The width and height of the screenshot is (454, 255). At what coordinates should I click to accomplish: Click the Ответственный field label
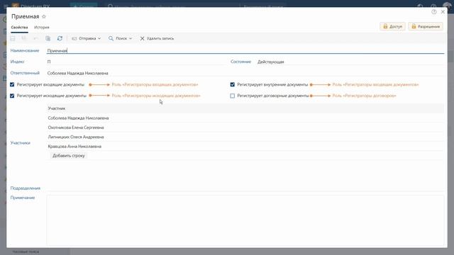click(25, 73)
